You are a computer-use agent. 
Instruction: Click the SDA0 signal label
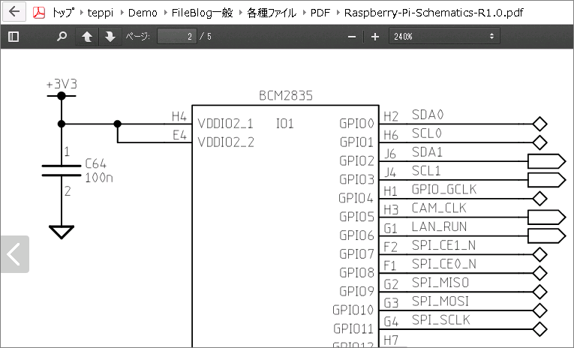[x=428, y=115]
